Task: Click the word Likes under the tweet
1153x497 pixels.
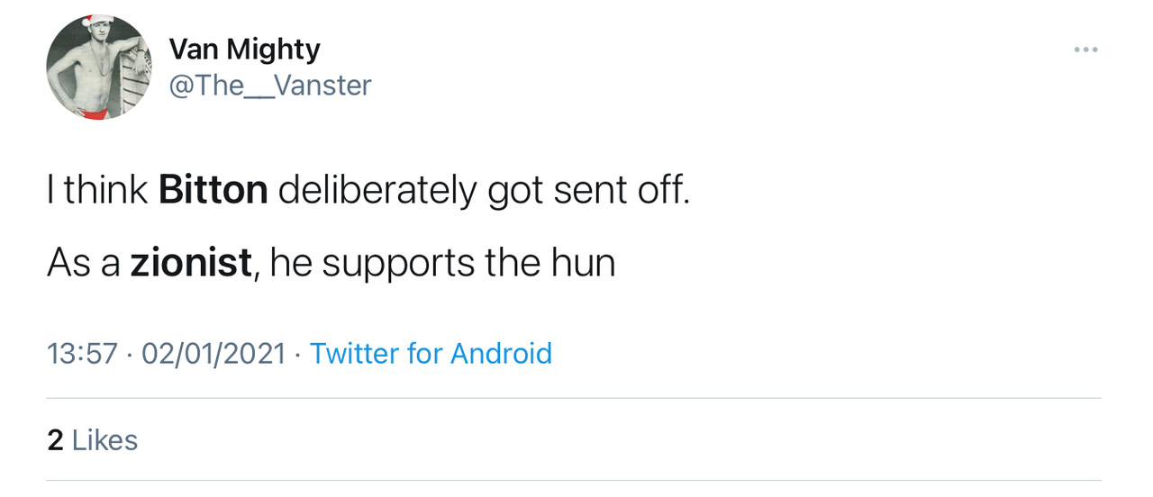Action: click(x=104, y=439)
